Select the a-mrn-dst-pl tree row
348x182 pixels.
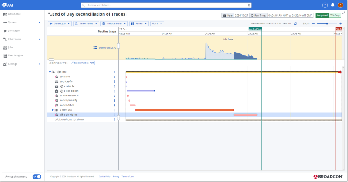coord(83,105)
